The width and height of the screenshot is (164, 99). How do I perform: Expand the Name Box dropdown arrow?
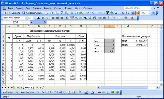coord(32,22)
